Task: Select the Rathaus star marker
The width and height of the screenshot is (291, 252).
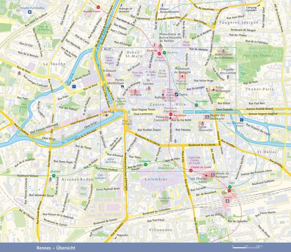Action: tap(163, 94)
